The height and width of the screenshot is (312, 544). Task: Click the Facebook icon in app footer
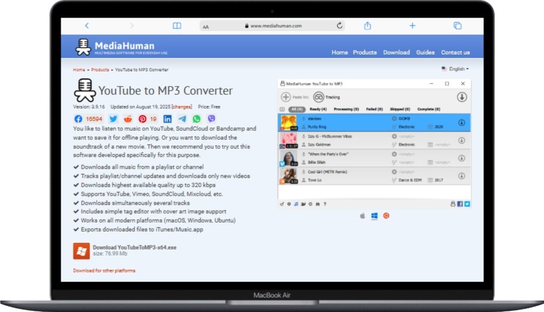pyautogui.click(x=460, y=204)
